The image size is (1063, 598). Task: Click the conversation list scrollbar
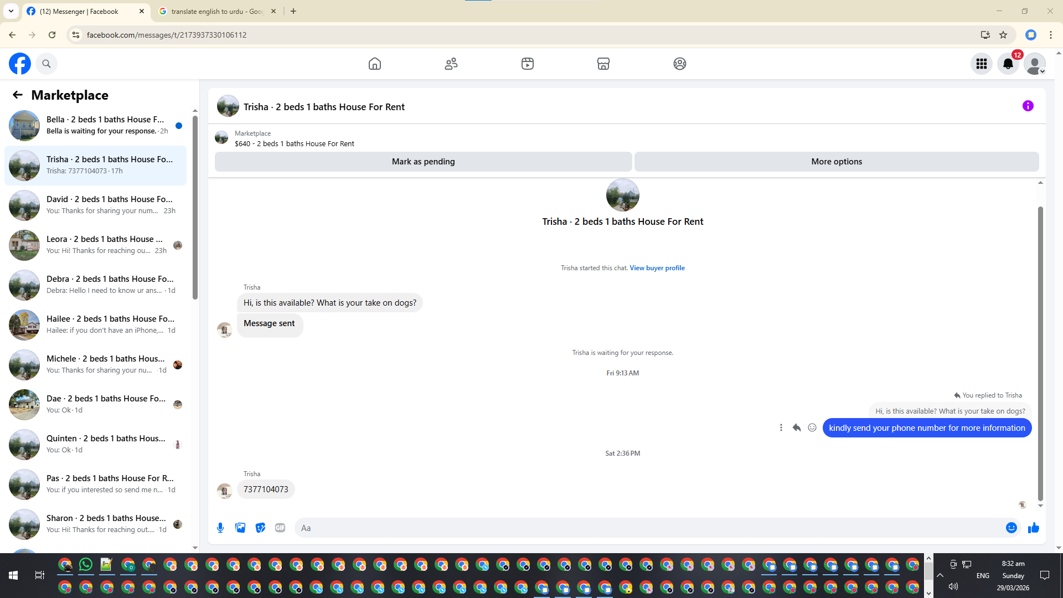[195, 208]
